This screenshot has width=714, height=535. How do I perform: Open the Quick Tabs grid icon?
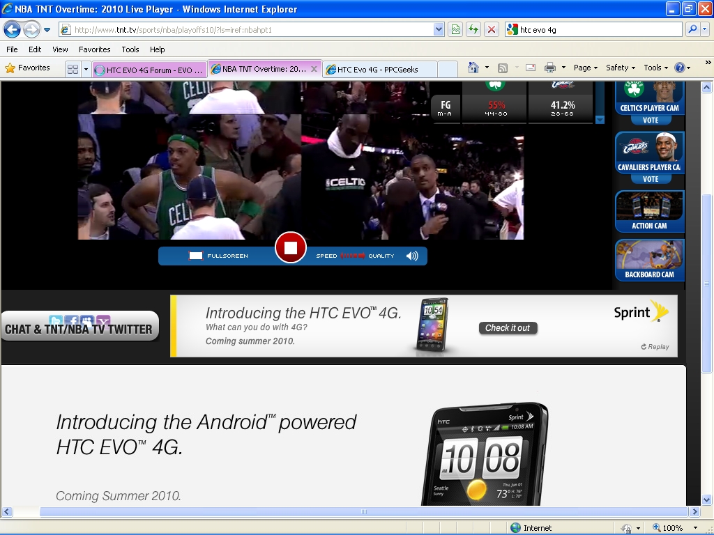73,69
